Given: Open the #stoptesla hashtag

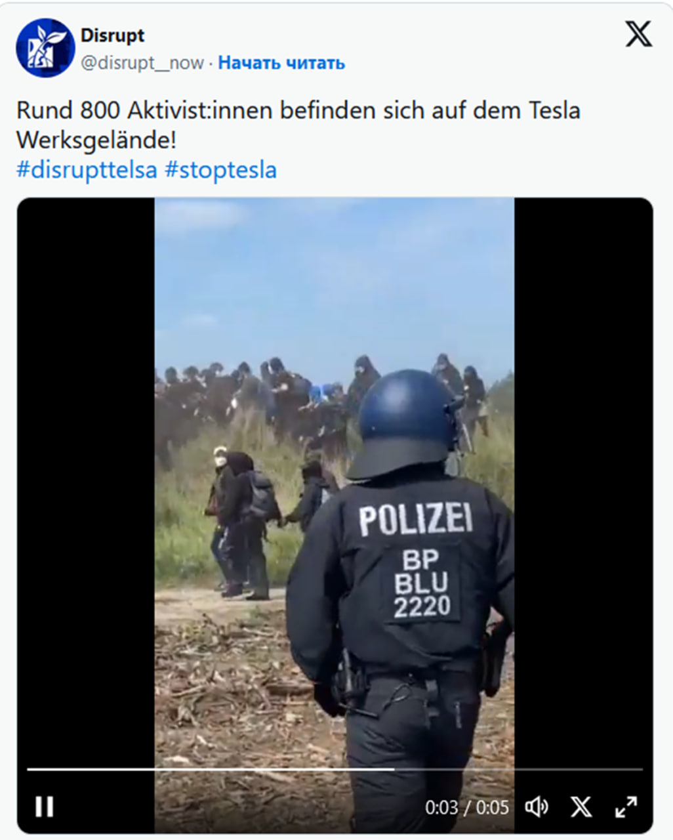Looking at the screenshot, I should [x=220, y=170].
